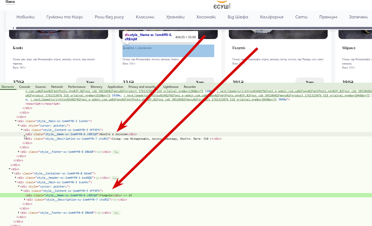Screen dimensions: 372x226
Task: Click Голдчіз product image thumbnail
Action: (278, 34)
